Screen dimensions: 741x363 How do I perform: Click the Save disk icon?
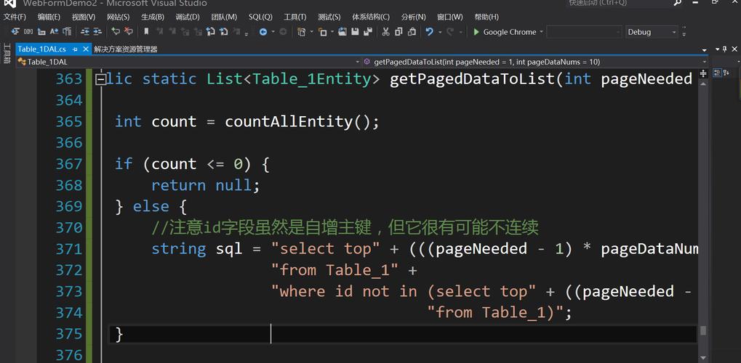click(356, 32)
